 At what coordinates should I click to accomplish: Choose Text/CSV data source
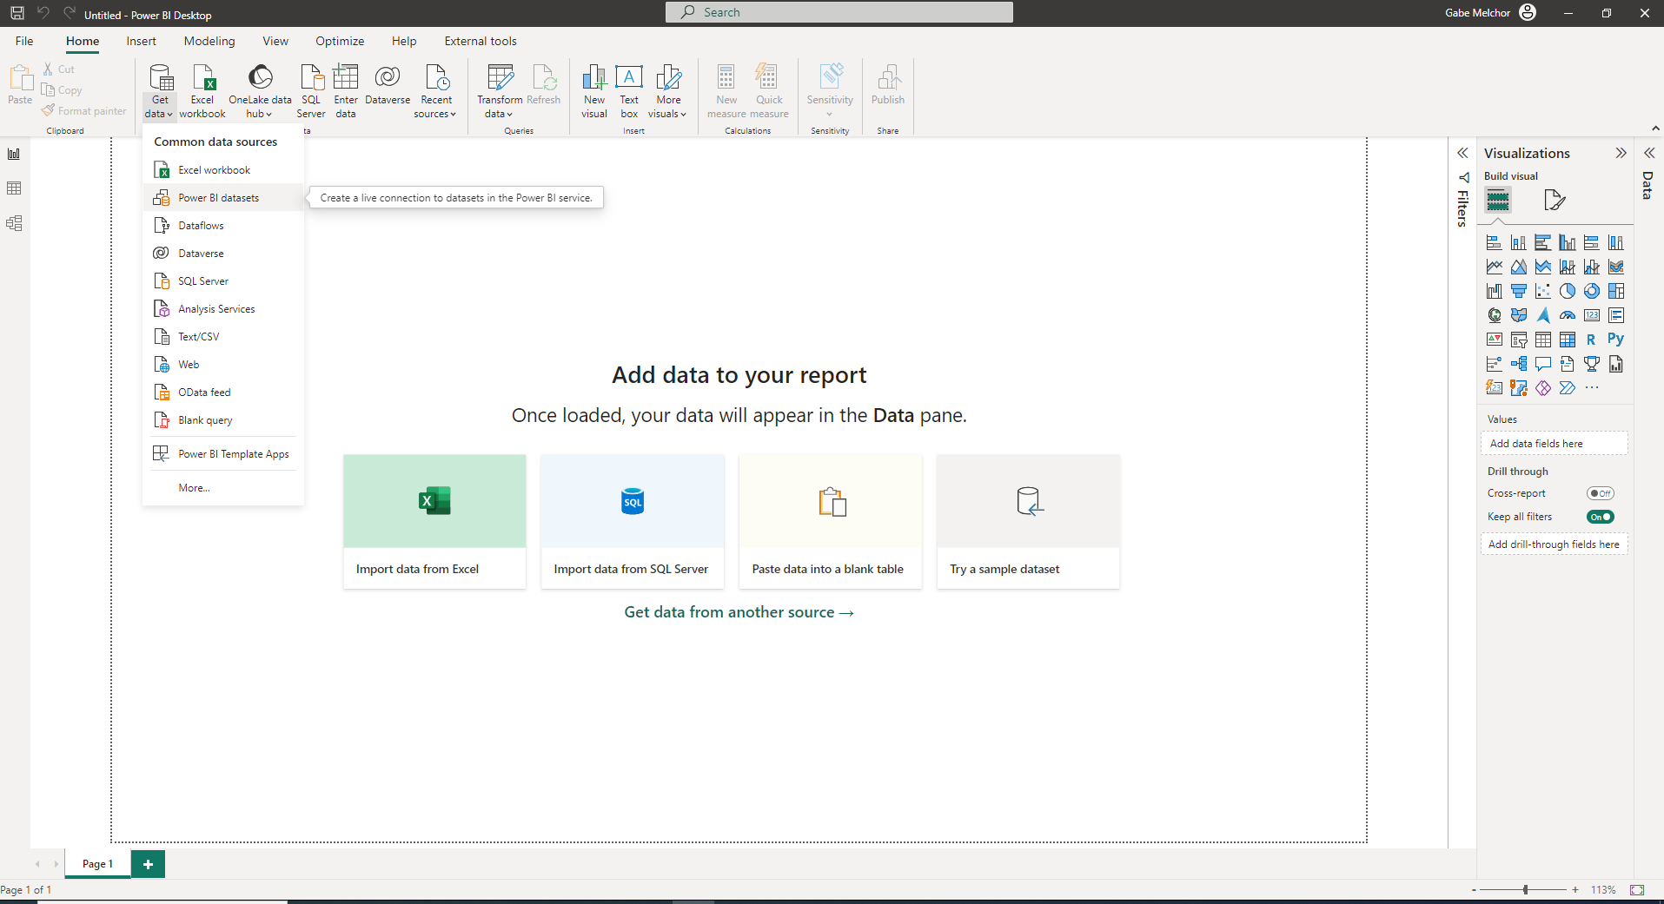[223, 337]
